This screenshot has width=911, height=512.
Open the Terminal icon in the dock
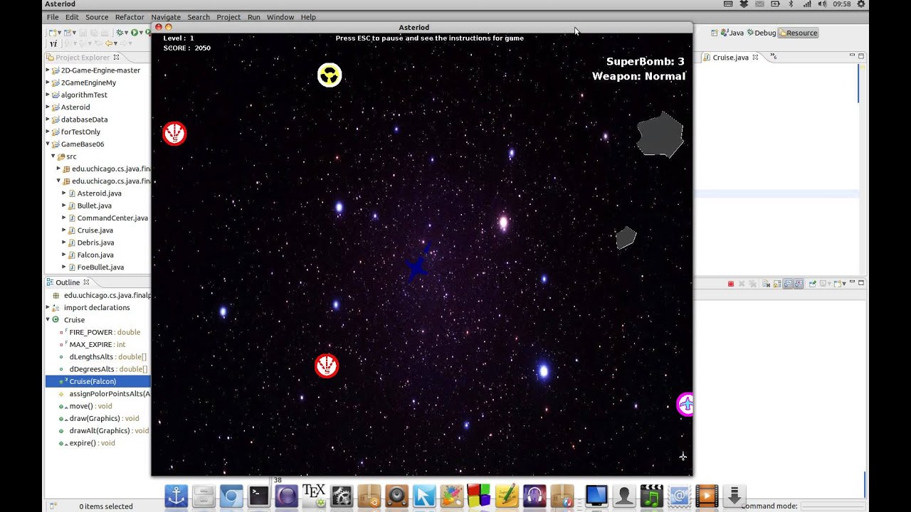[x=258, y=496]
